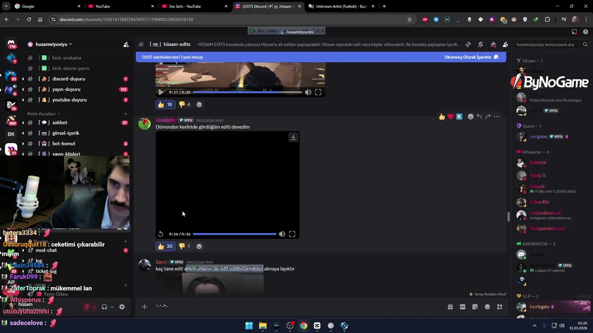Search the husamviyuviyu server field
The width and height of the screenshot is (593, 333).
tap(551, 44)
